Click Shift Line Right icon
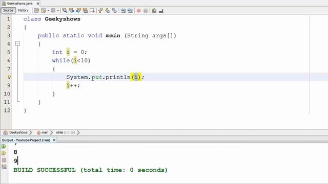Image resolution: width=328 pixels, height=184 pixels. pos(130,10)
